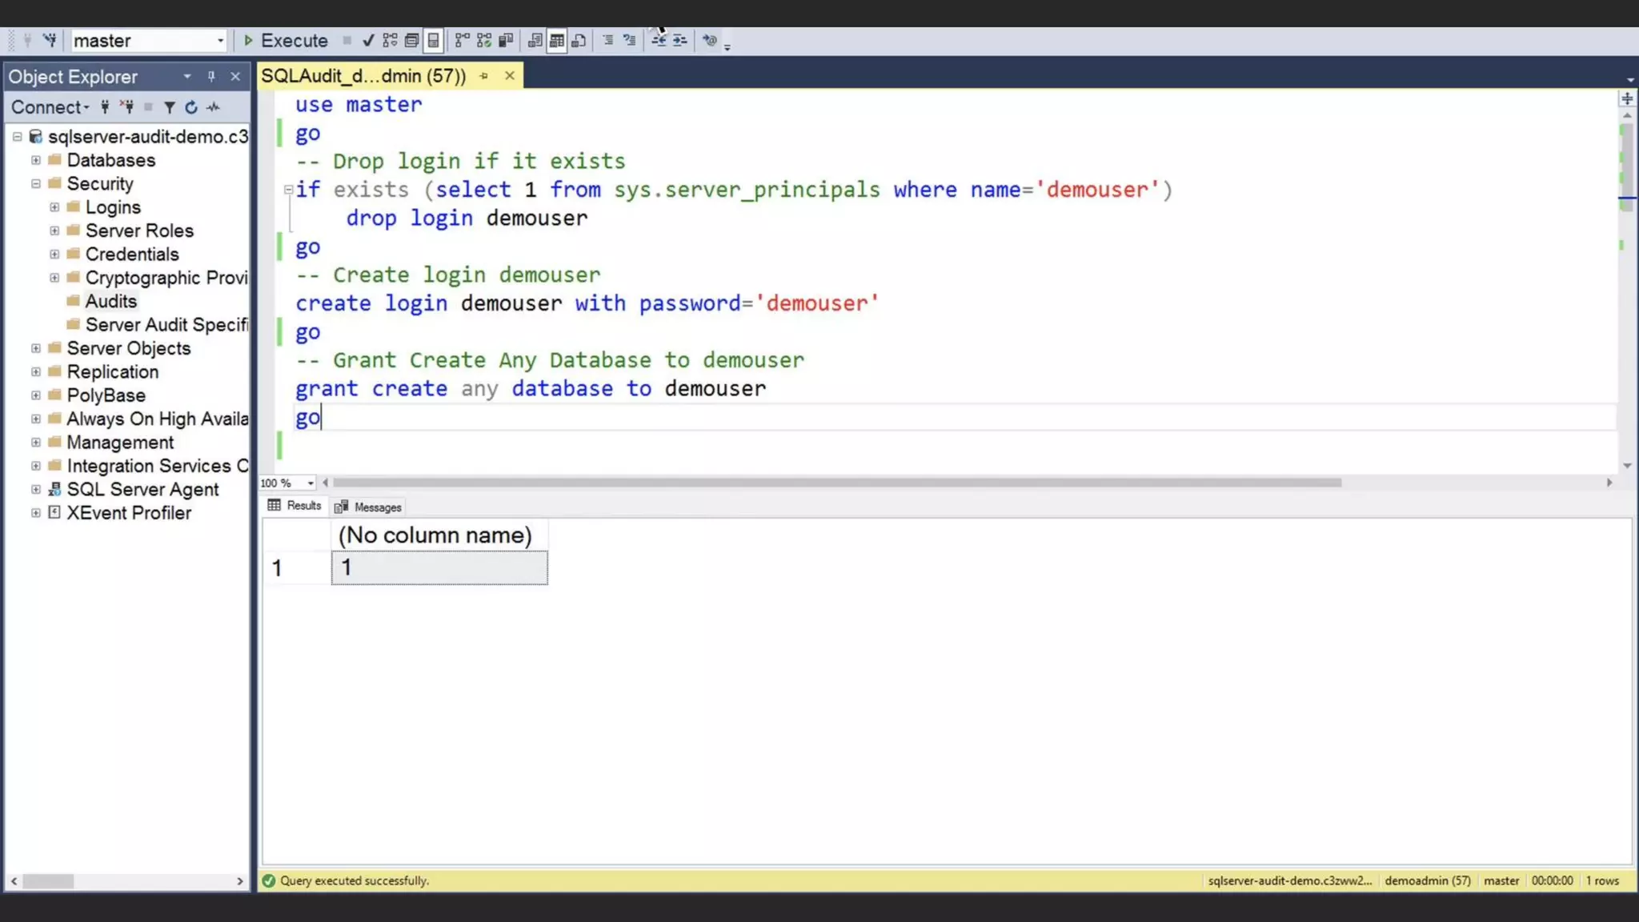The height and width of the screenshot is (922, 1639).
Task: Select the SQLAudit query tab
Action: (x=364, y=76)
